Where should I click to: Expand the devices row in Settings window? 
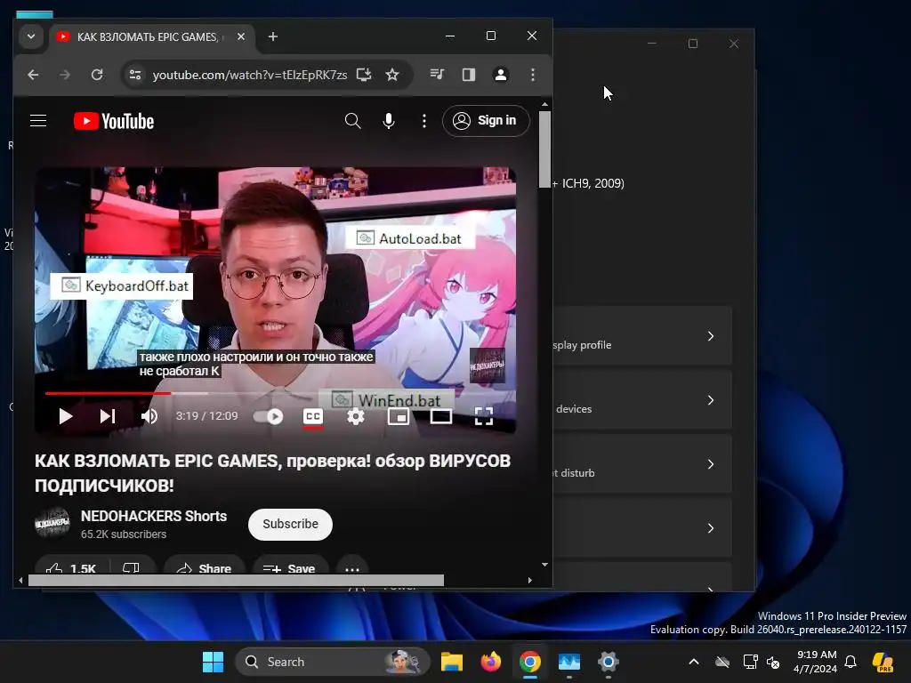pos(642,399)
